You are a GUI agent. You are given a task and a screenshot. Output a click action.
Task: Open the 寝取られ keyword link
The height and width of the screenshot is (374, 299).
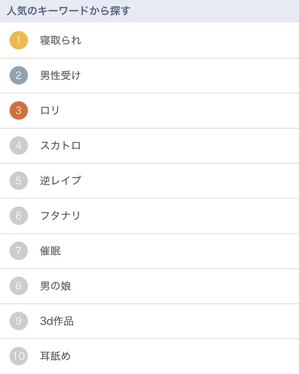[60, 41]
